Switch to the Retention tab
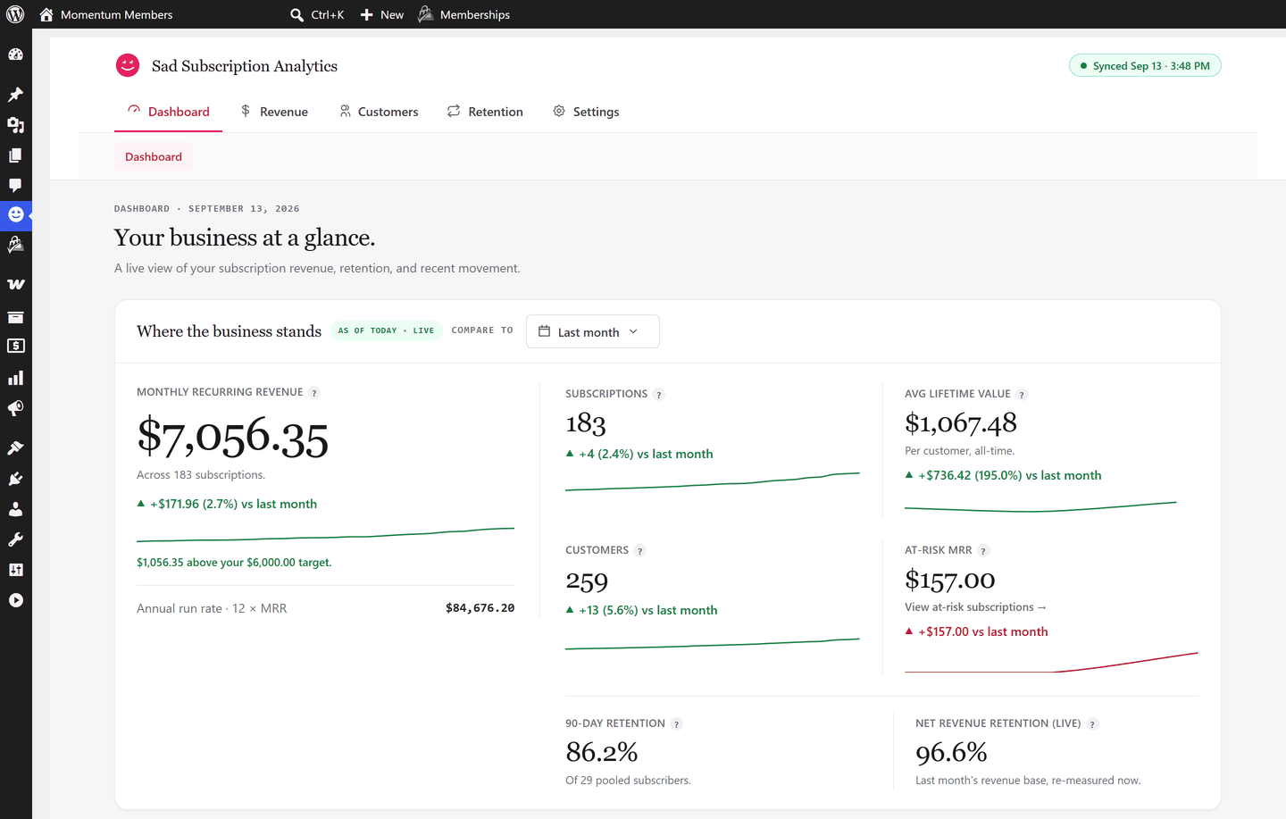1286x819 pixels. pos(485,112)
